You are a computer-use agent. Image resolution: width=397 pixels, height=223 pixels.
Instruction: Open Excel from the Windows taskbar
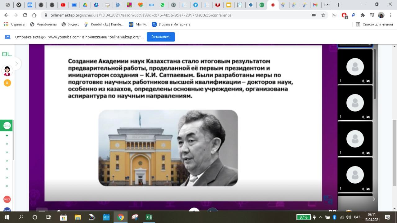tap(149, 217)
